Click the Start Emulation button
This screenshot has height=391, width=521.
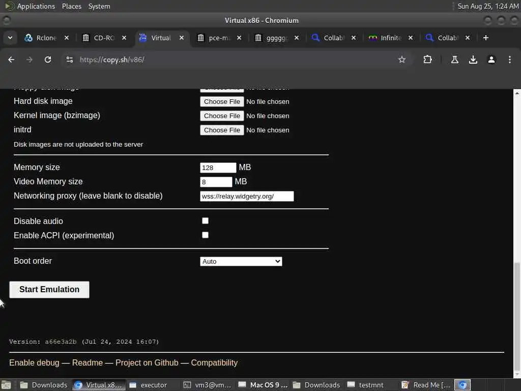(49, 290)
